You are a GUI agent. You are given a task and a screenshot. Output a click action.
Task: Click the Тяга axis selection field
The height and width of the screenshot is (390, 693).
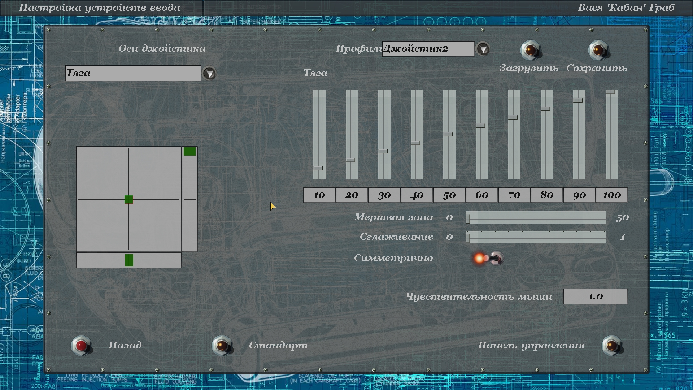coord(133,73)
